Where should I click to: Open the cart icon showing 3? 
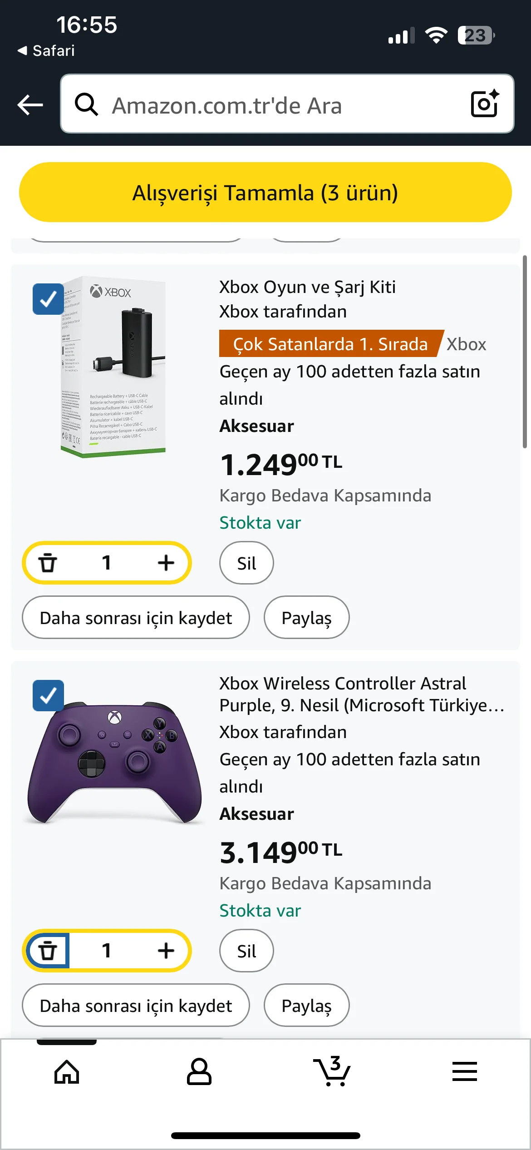332,1072
